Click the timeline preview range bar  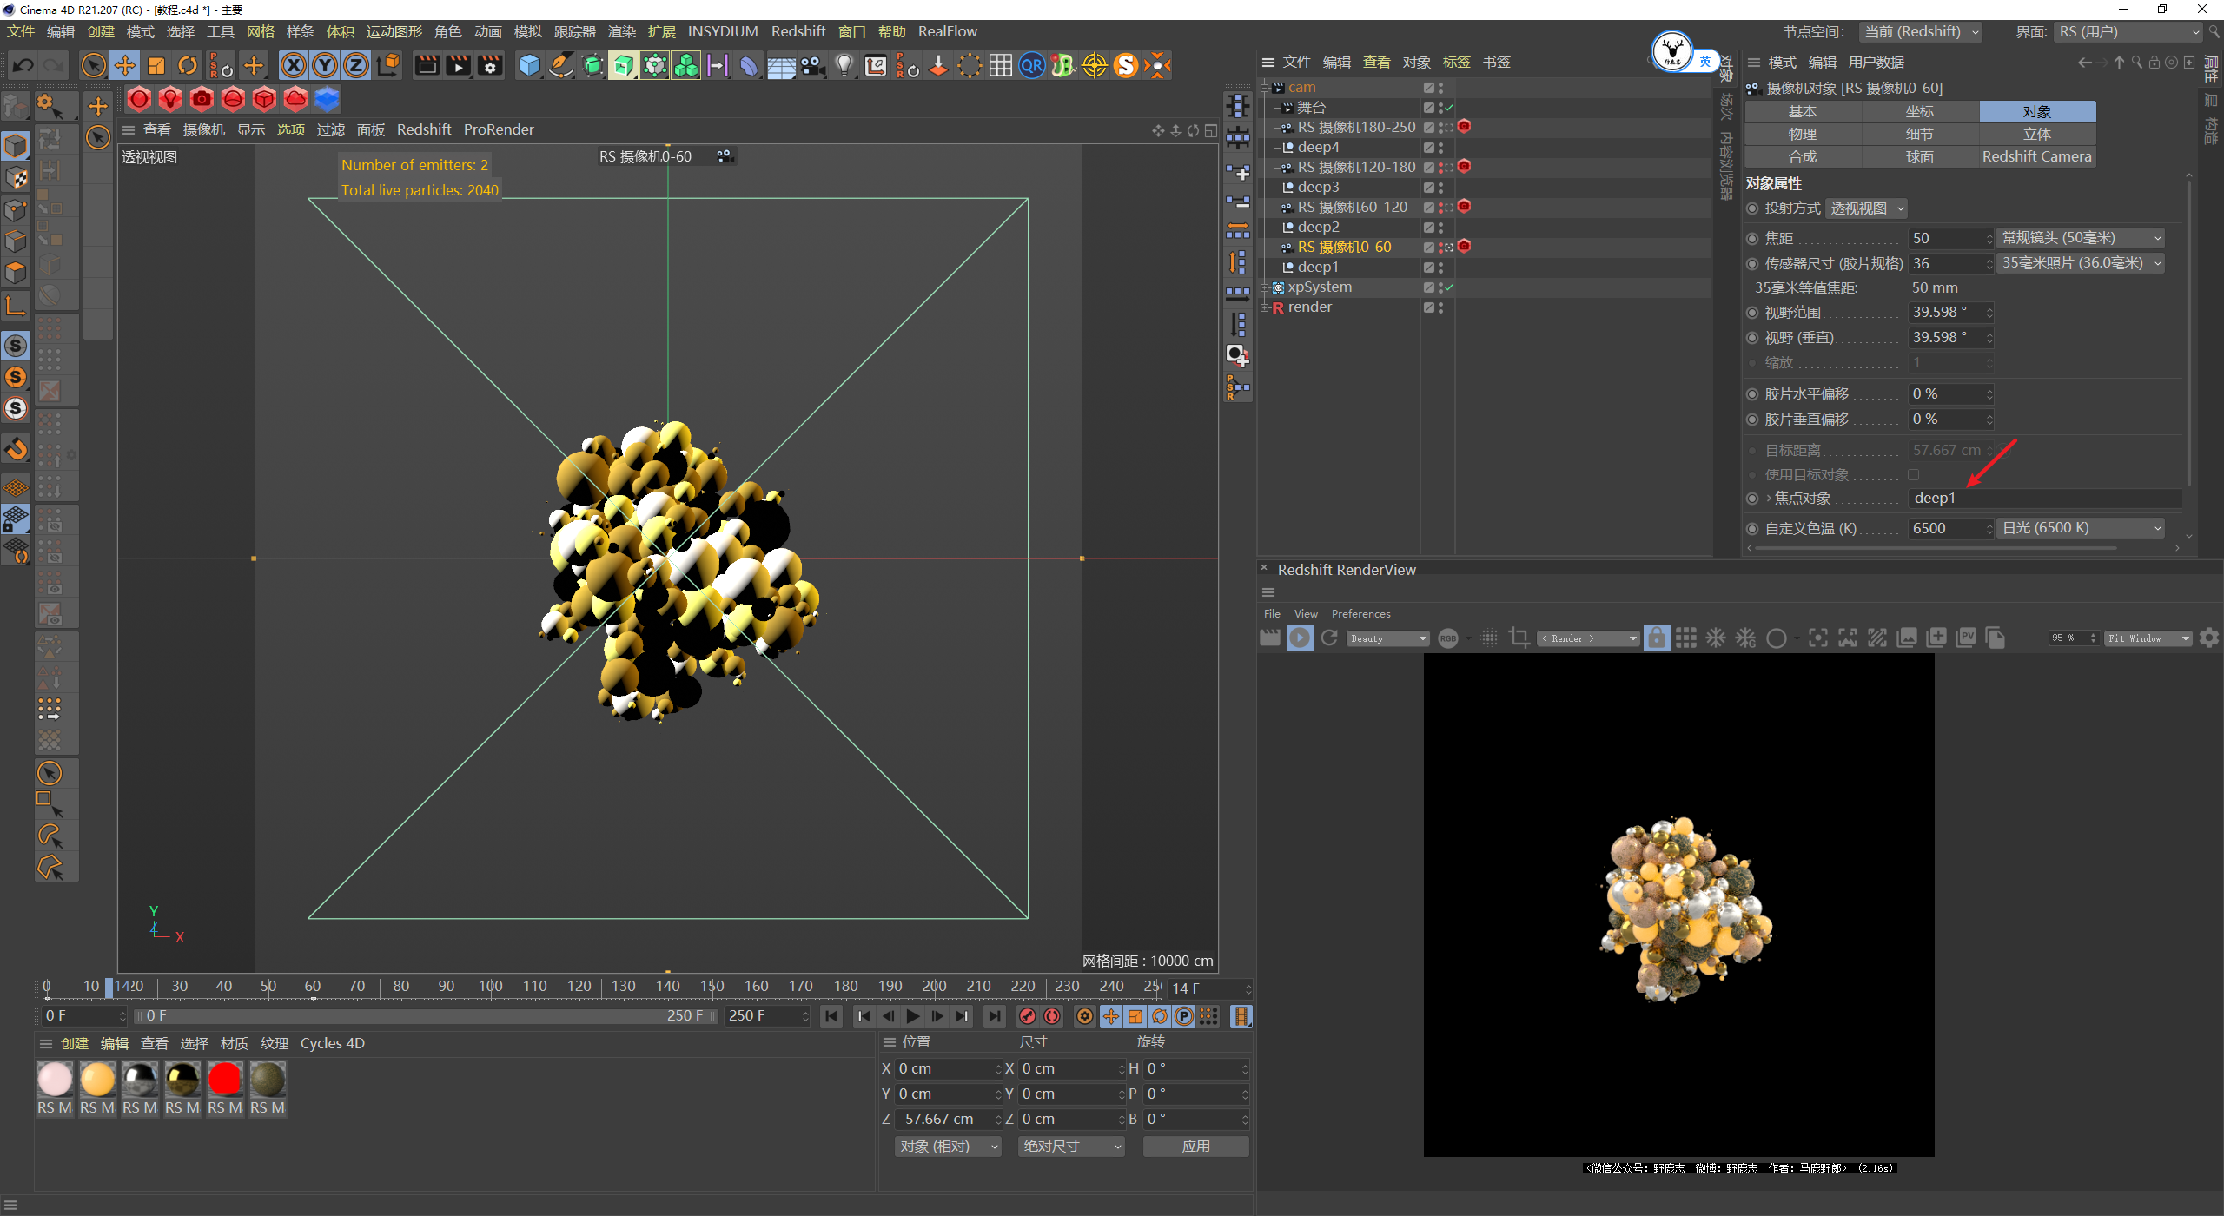tap(427, 1016)
